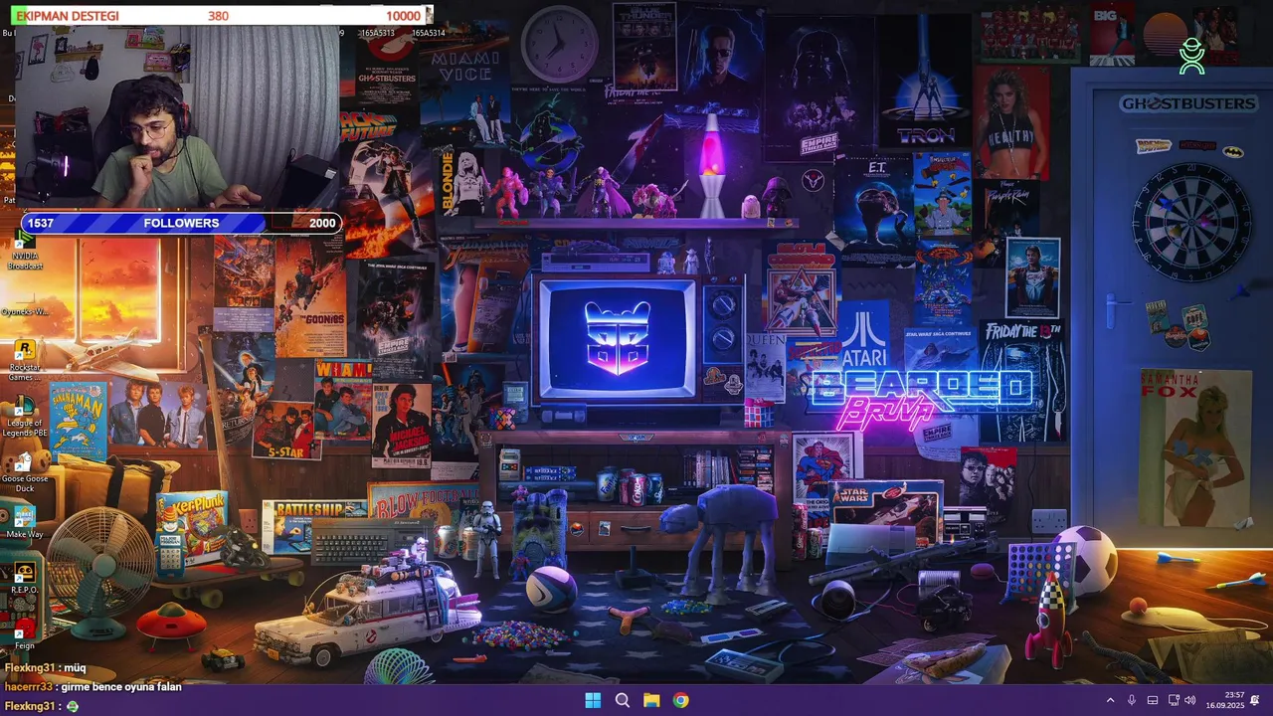Open taskbar Search magnifier
This screenshot has width=1273, height=716.
coord(623,700)
